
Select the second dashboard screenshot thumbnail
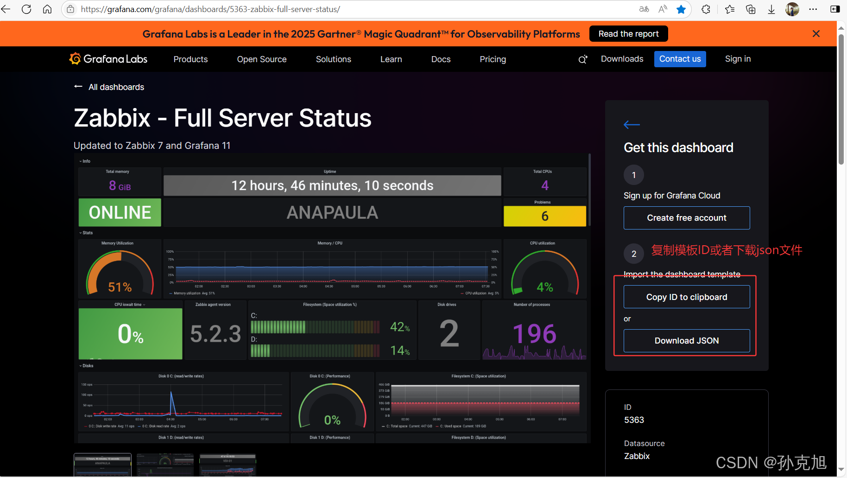[165, 465]
